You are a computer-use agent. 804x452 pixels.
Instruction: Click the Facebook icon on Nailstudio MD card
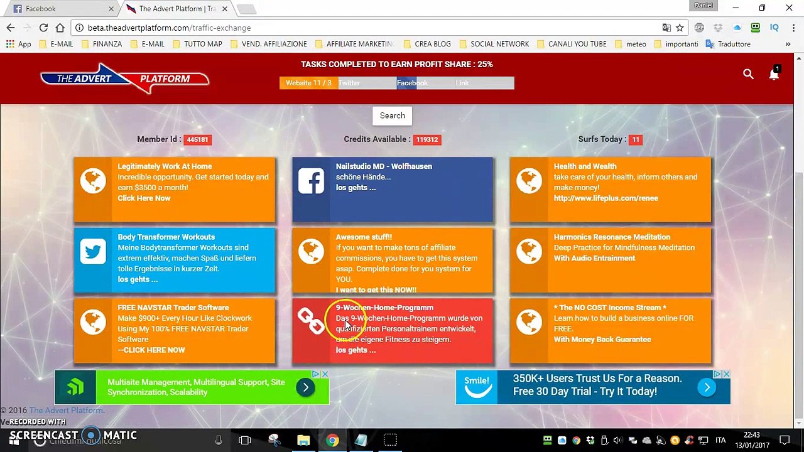311,181
